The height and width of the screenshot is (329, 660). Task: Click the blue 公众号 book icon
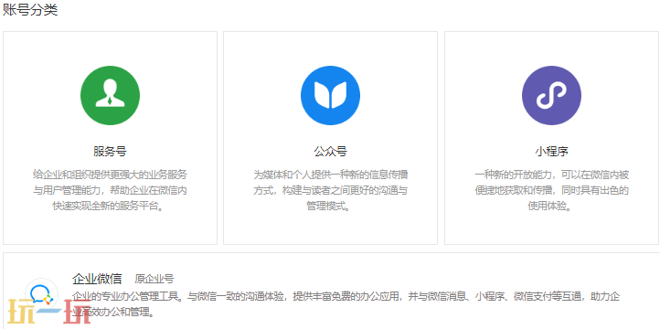pyautogui.click(x=330, y=96)
